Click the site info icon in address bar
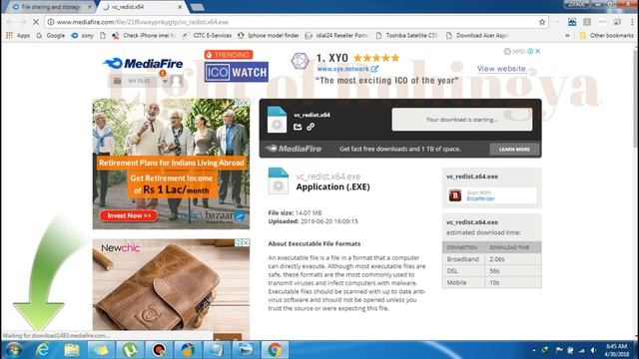639x359 pixels. [x=51, y=22]
